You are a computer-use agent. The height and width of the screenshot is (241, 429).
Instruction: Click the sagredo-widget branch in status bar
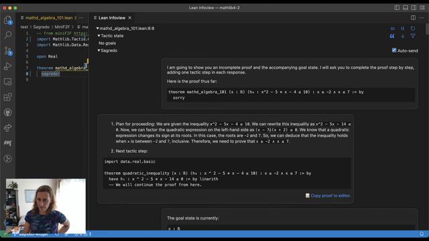[x=30, y=234]
